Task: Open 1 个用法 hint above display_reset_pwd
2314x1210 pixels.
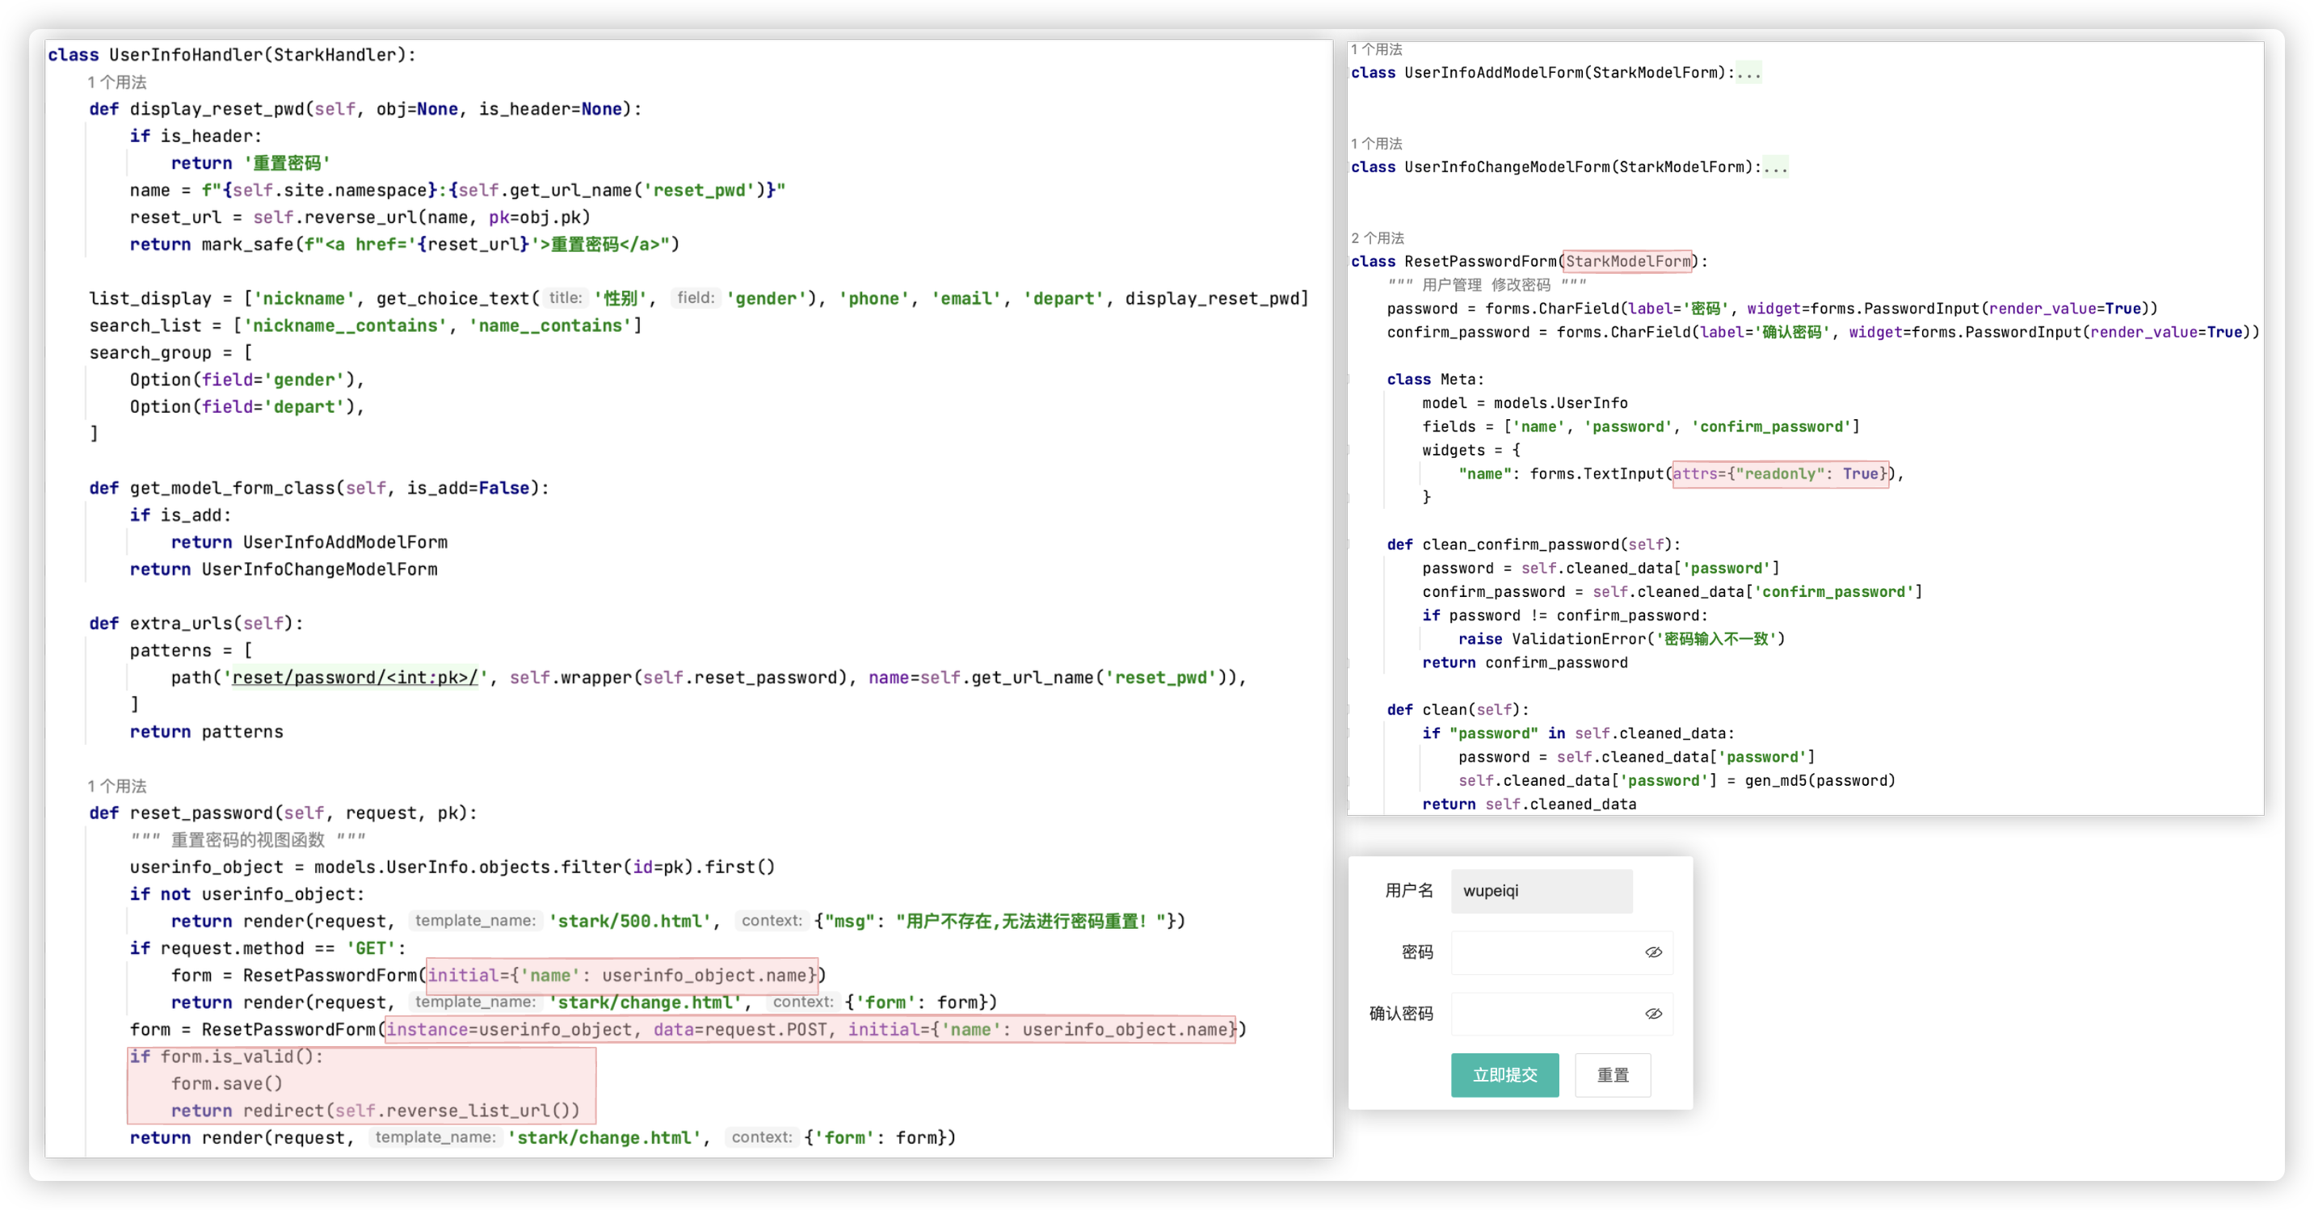Action: pyautogui.click(x=117, y=82)
